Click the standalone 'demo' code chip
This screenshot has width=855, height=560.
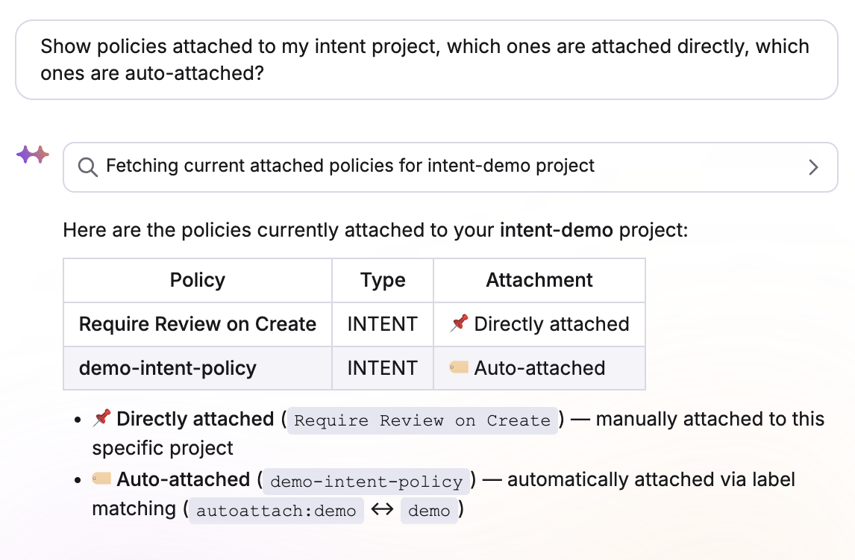pyautogui.click(x=429, y=511)
